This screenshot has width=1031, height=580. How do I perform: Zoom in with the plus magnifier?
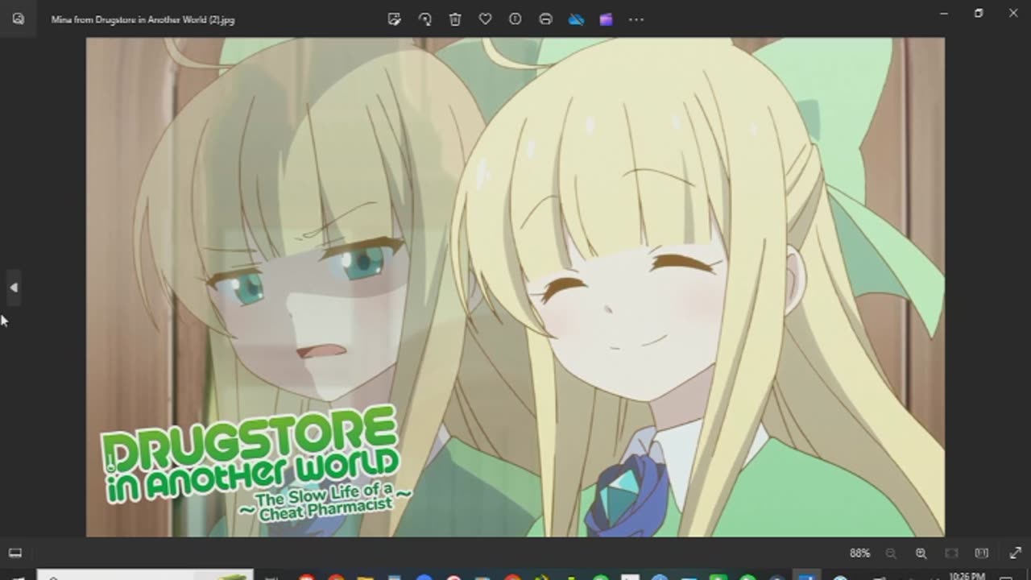(921, 553)
